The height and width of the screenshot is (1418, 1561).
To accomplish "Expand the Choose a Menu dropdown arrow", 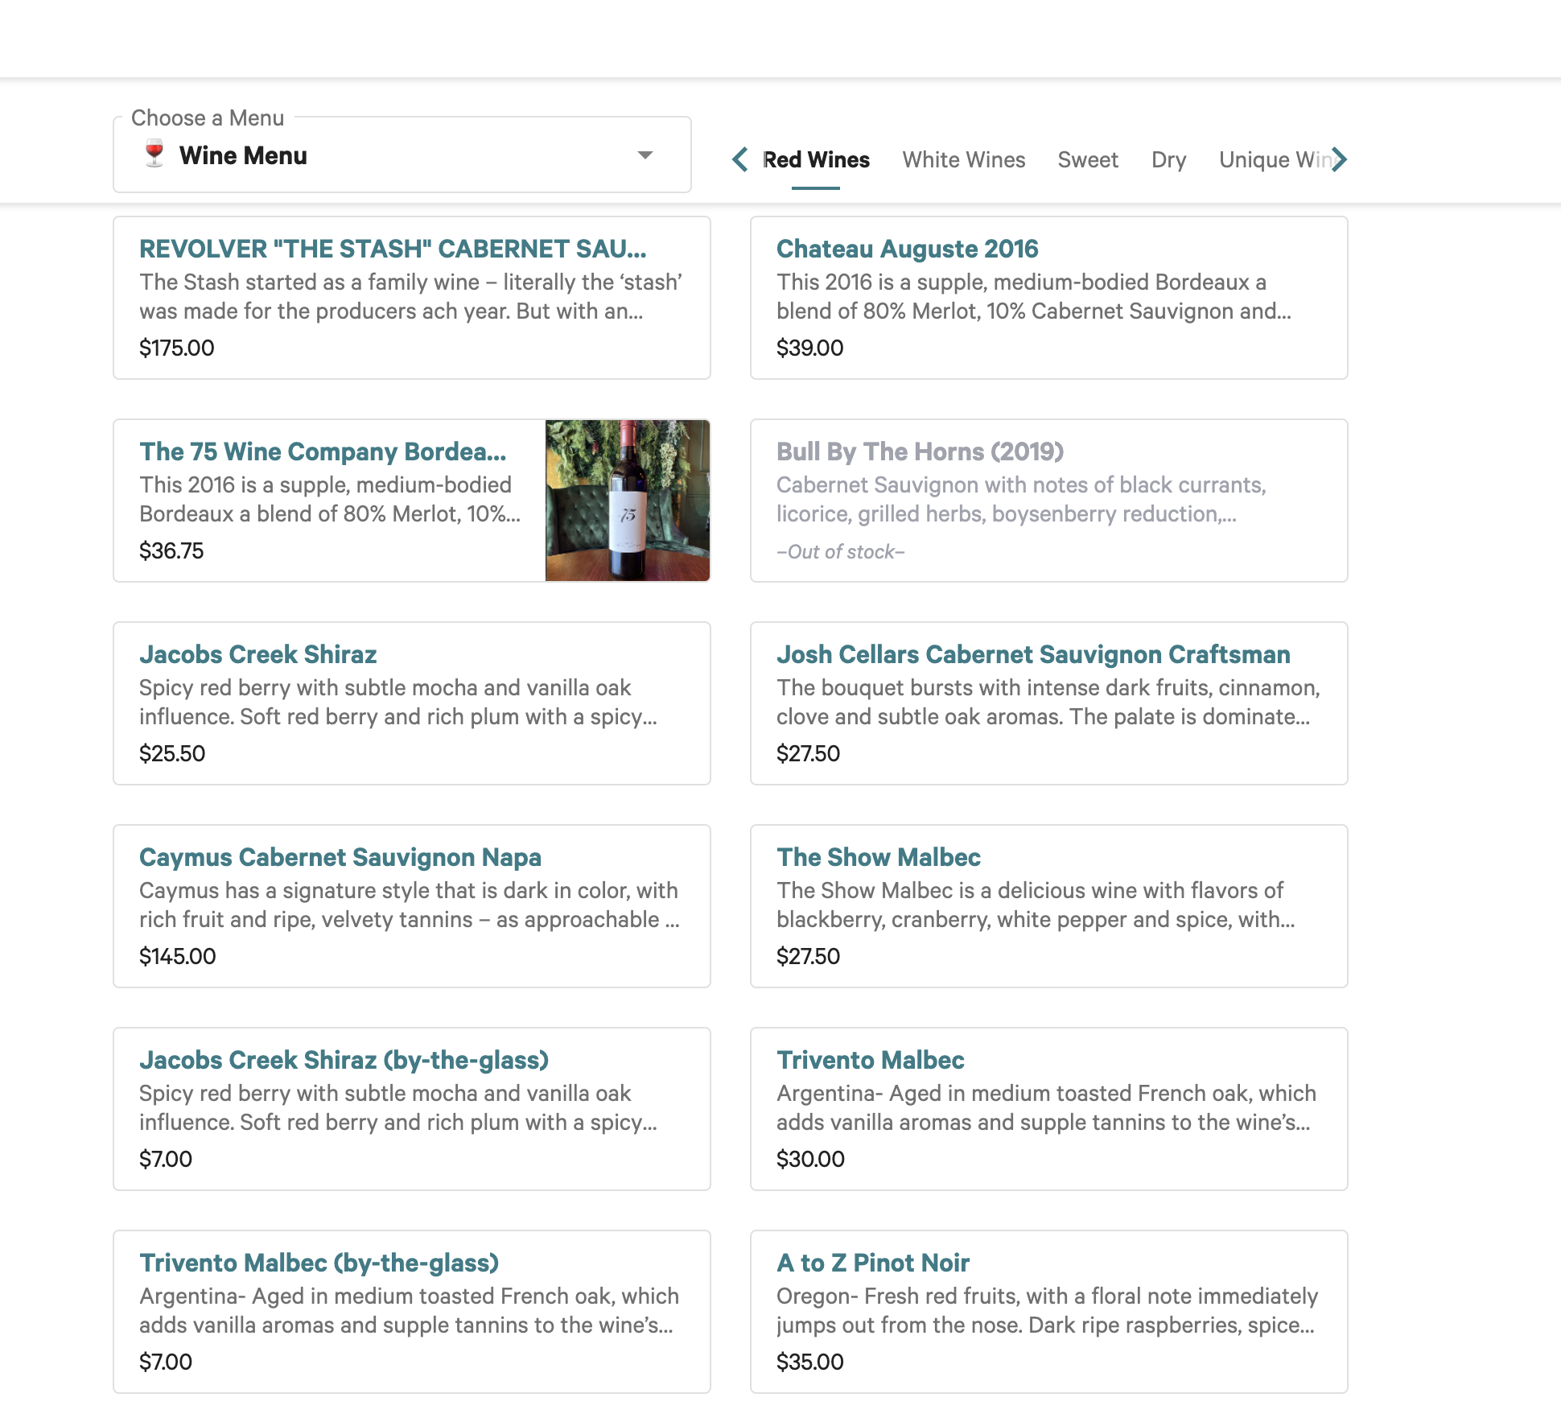I will (645, 155).
